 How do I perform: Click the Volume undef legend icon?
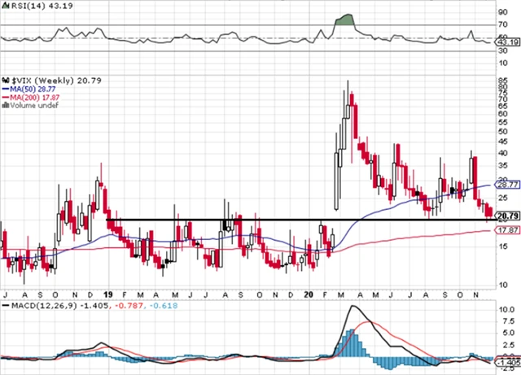pos(5,105)
